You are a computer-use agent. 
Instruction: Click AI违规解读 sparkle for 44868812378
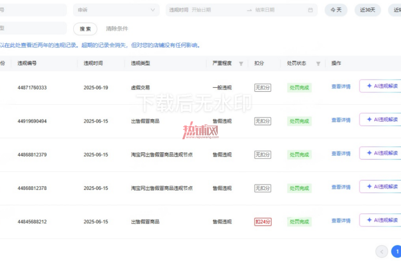pos(369,186)
